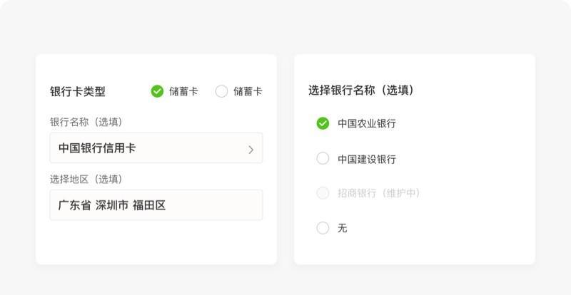Click the green checked 储蓄卡 radio icon

pos(157,91)
